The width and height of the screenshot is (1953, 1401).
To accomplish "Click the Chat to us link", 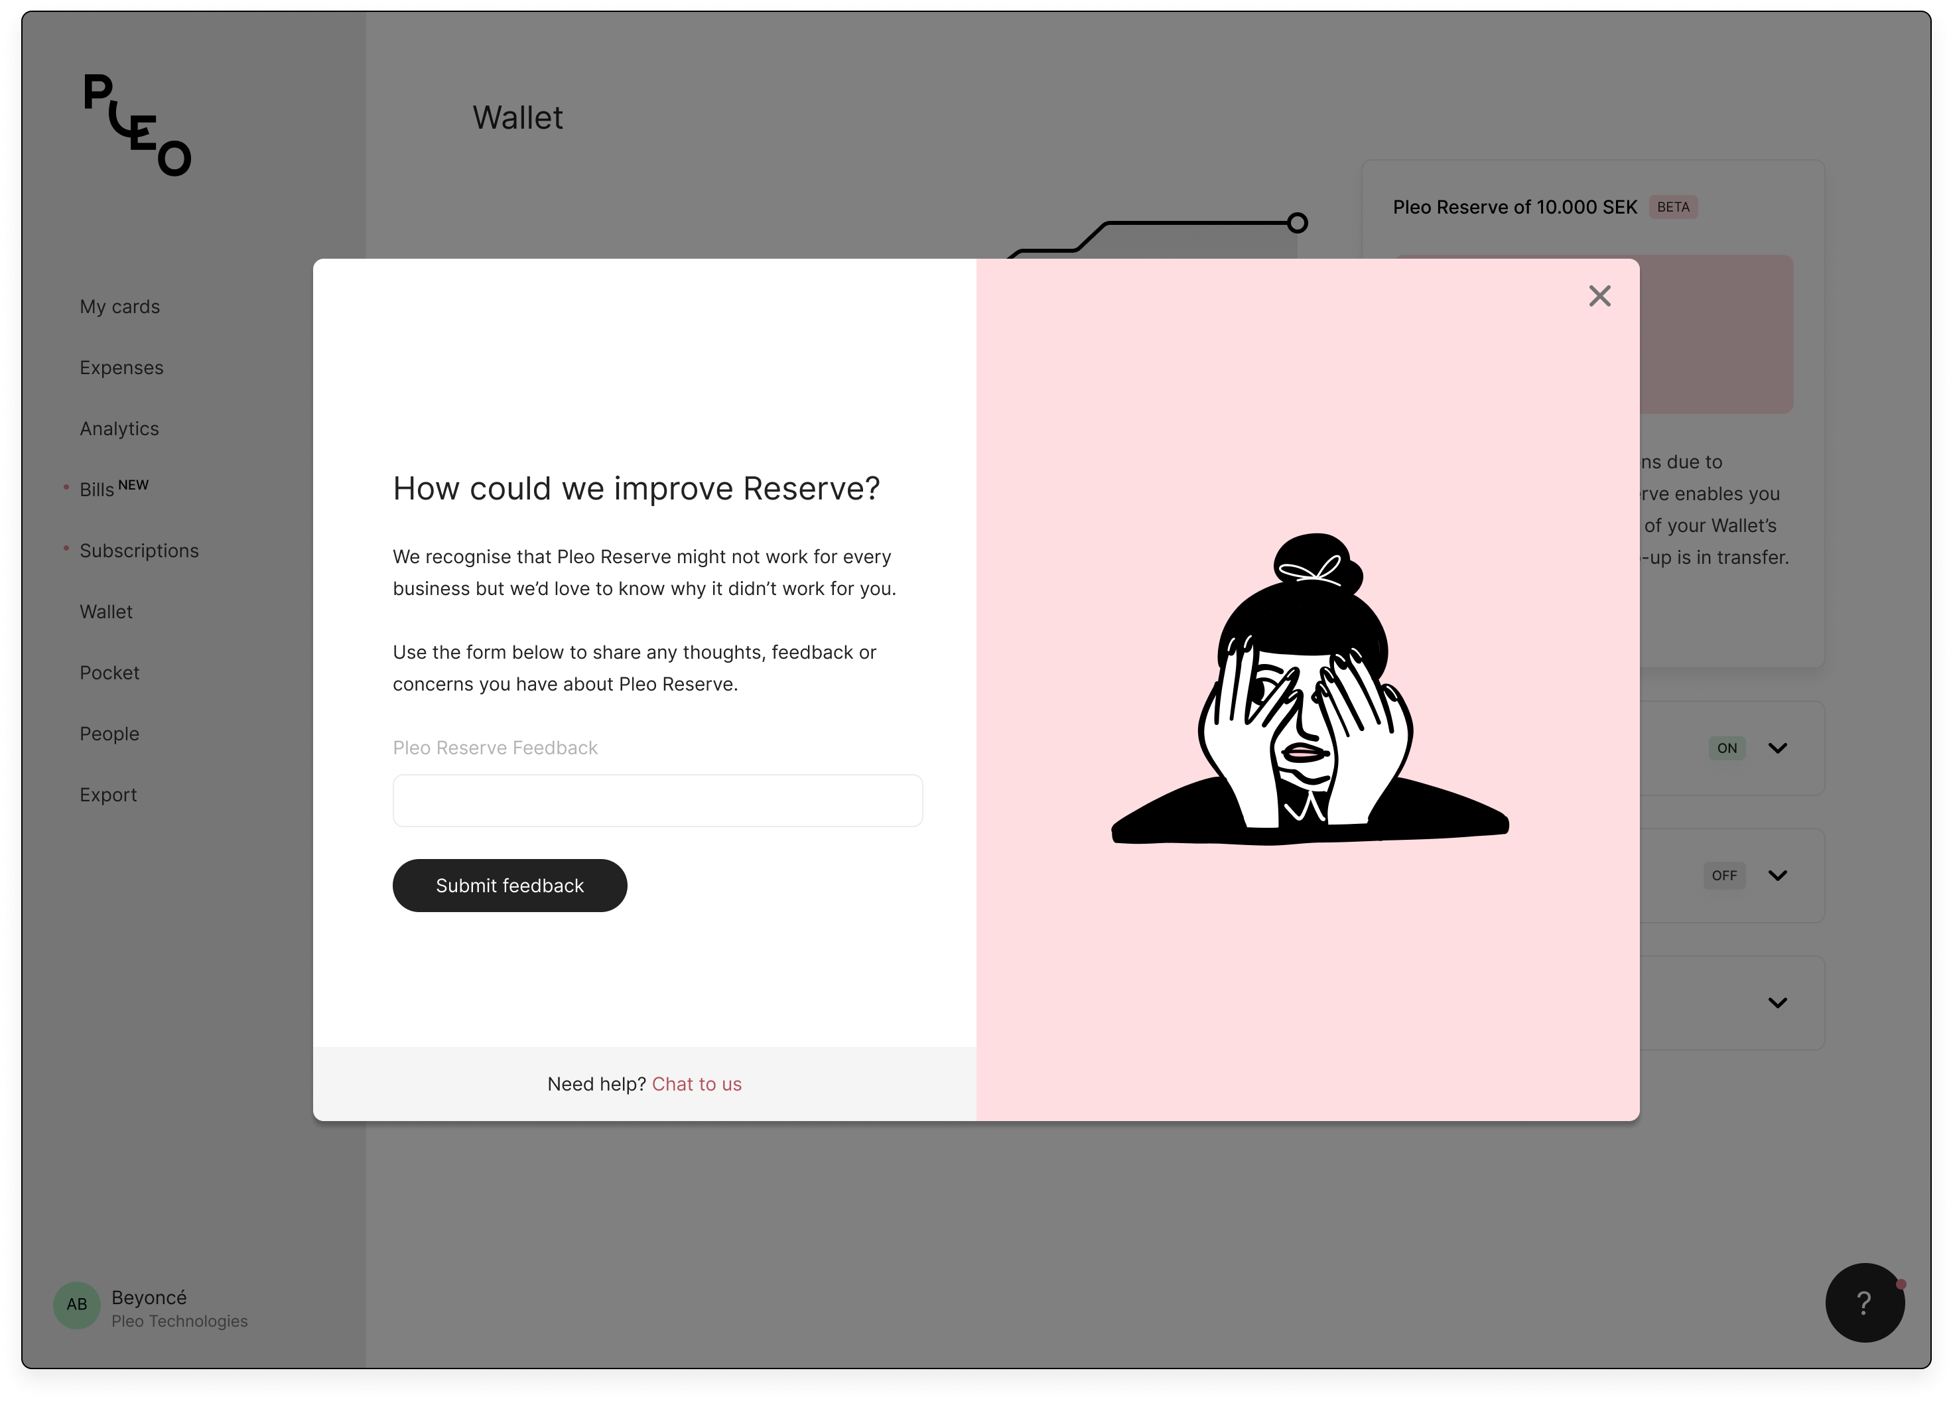I will (696, 1083).
